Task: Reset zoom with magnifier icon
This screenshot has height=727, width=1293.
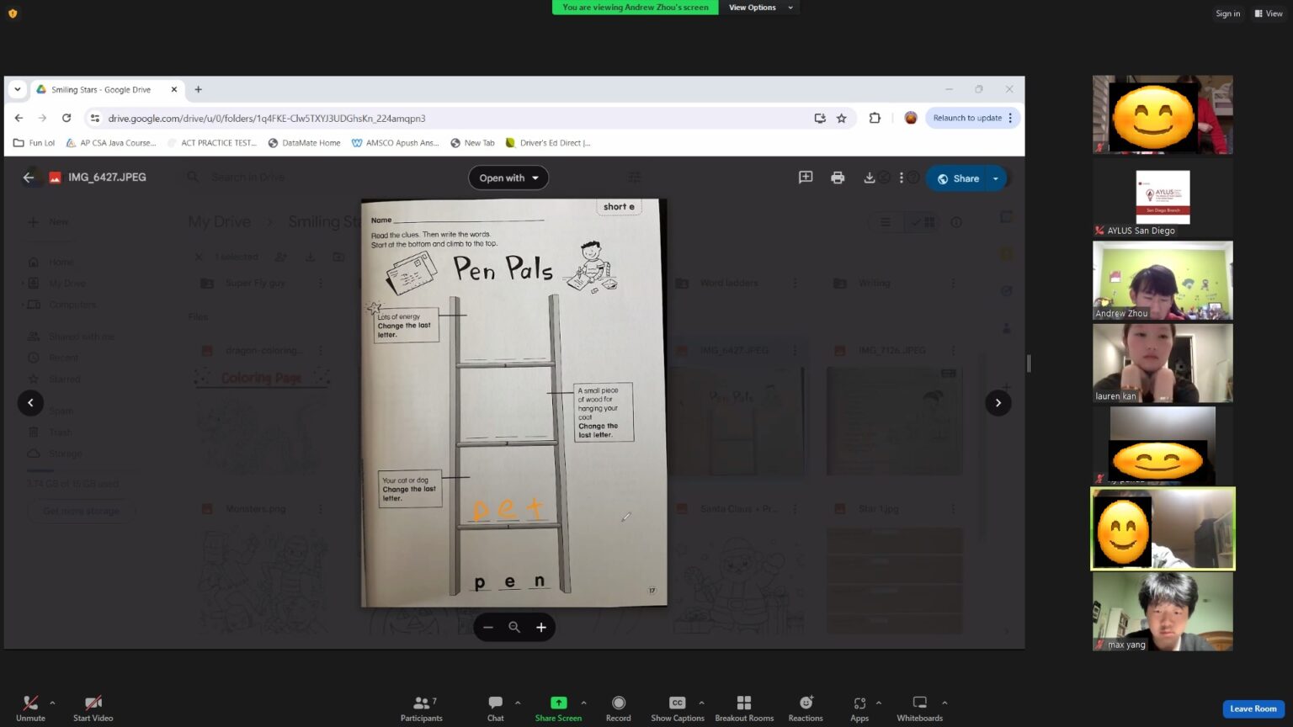Action: click(x=514, y=628)
